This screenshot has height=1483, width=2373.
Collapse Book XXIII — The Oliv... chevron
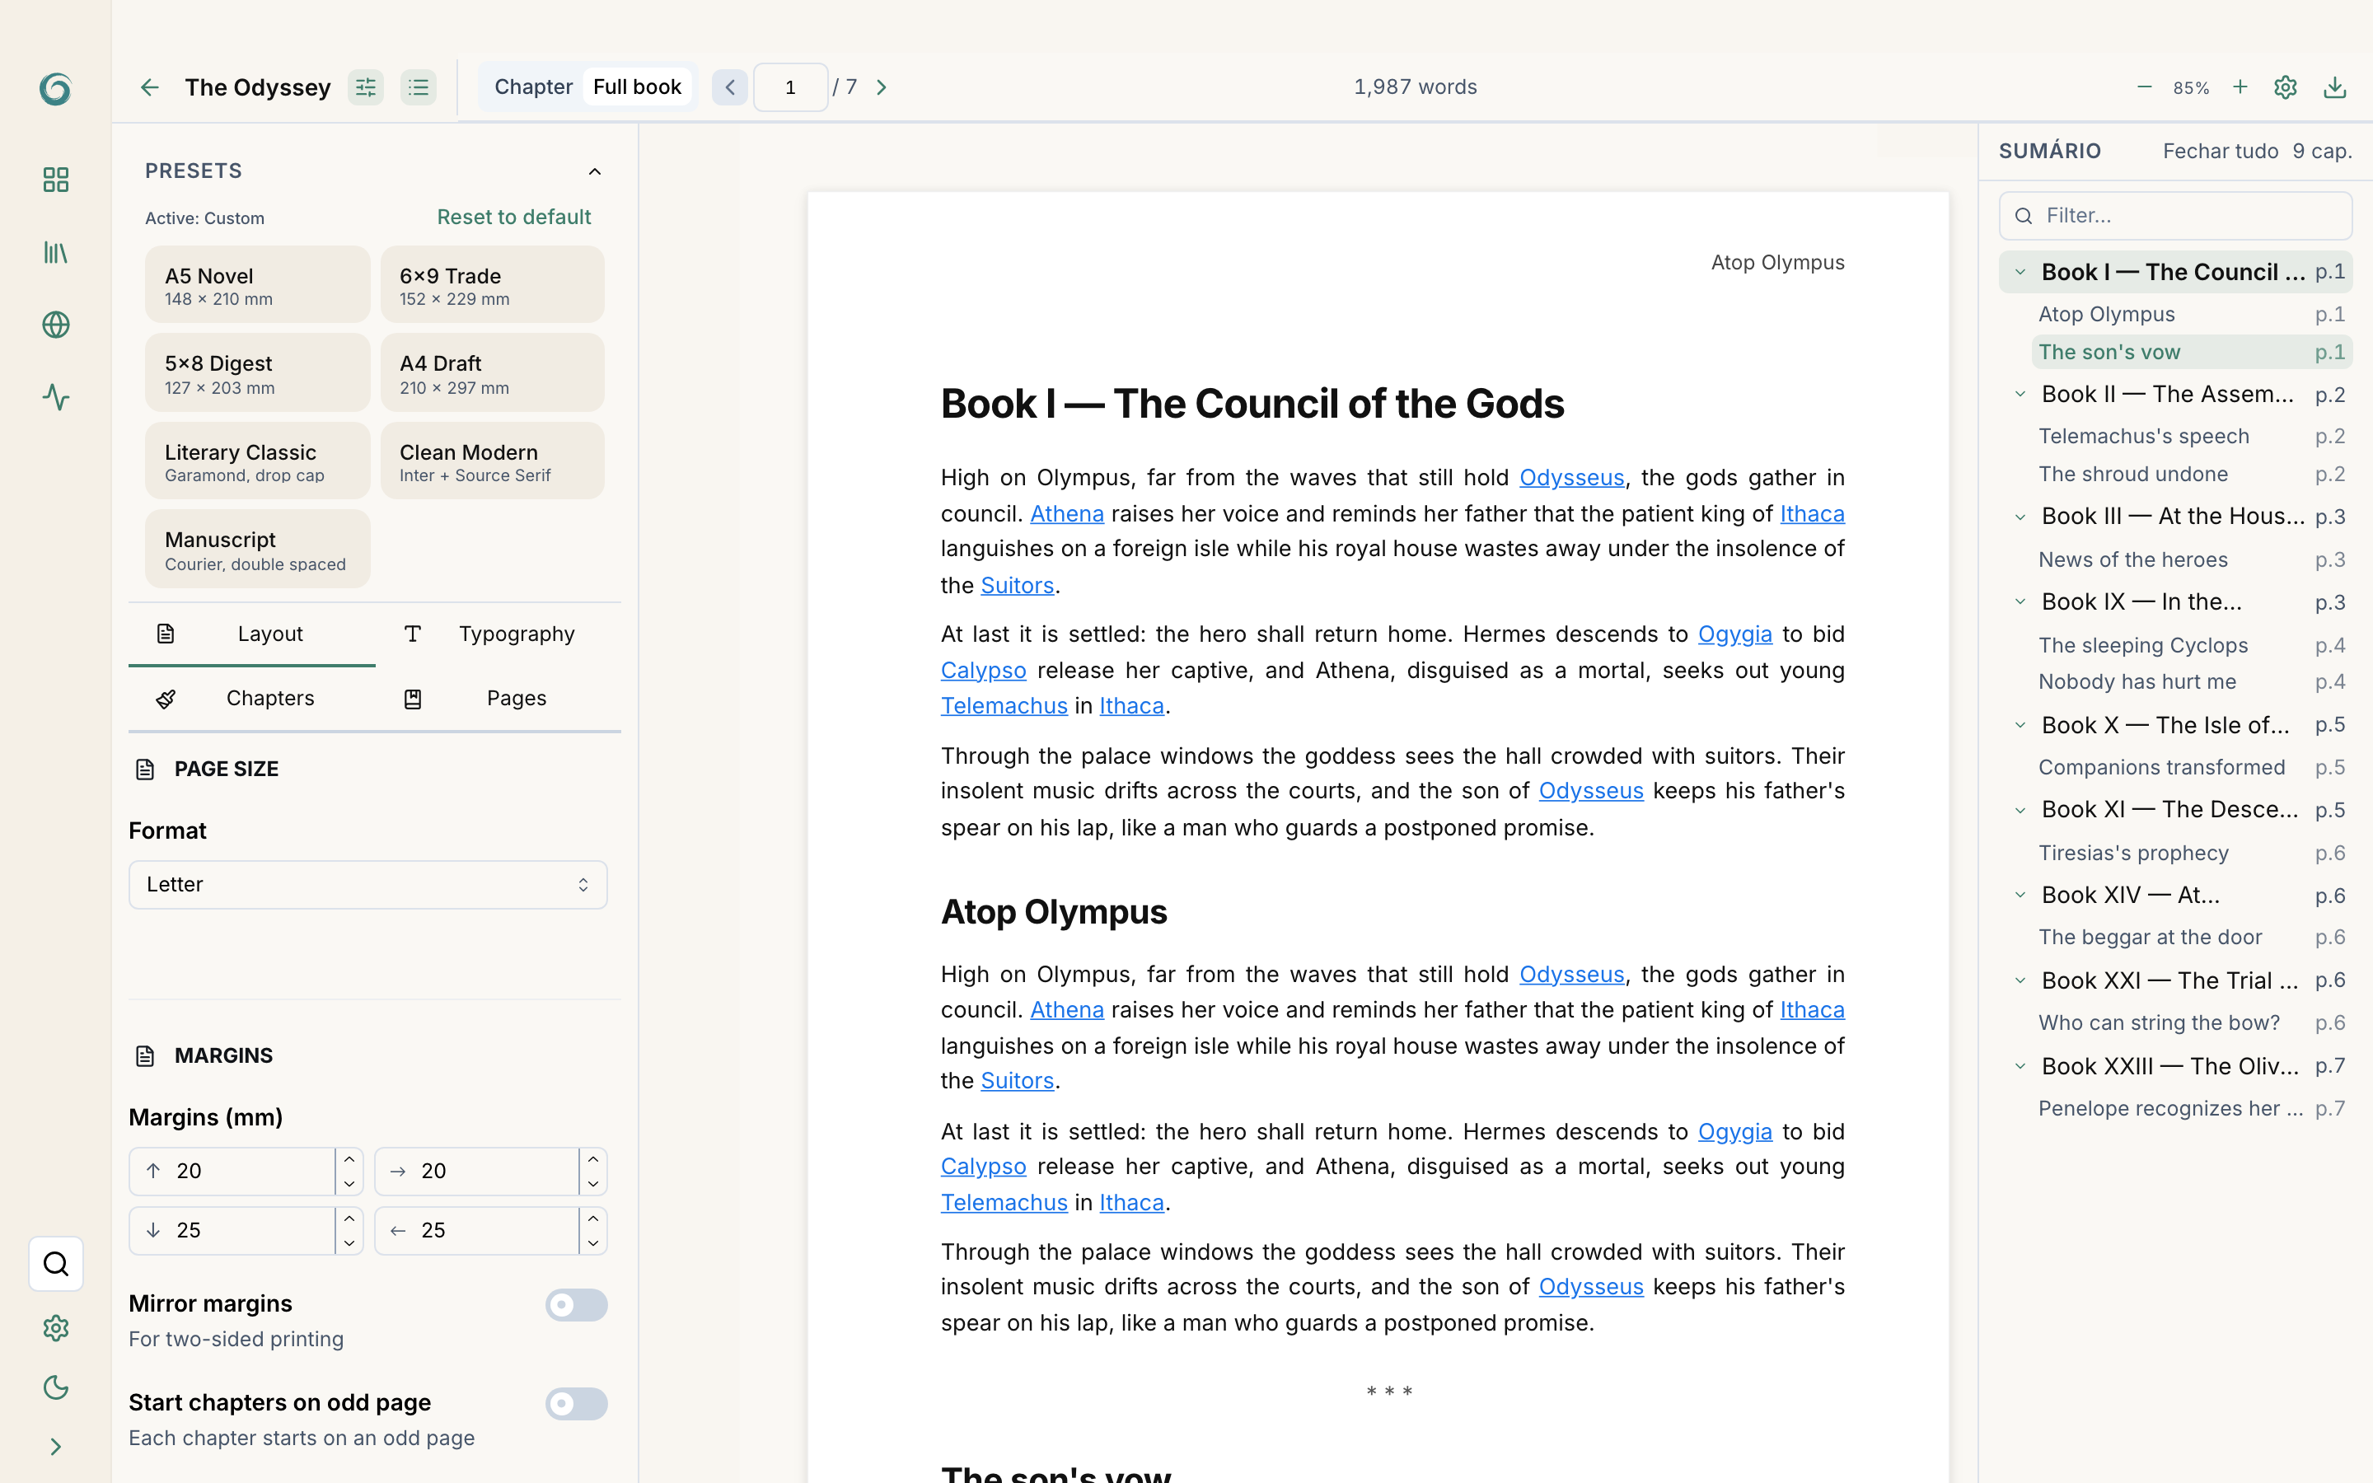[2020, 1066]
